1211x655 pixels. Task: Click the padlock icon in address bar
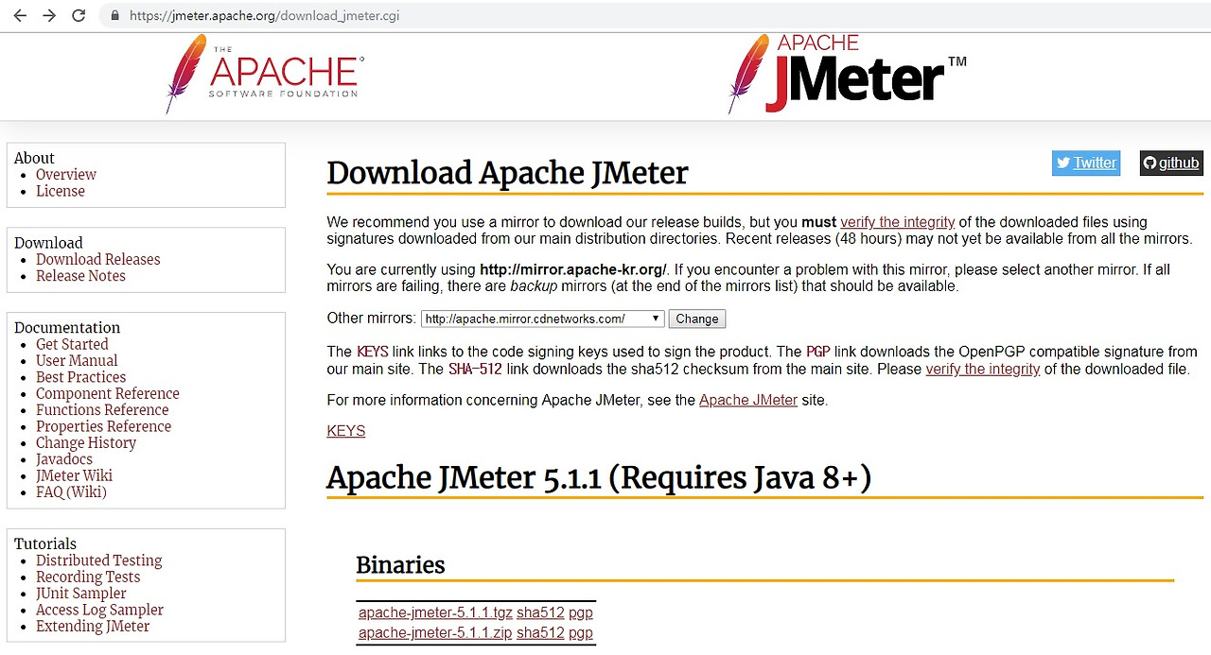[x=114, y=16]
